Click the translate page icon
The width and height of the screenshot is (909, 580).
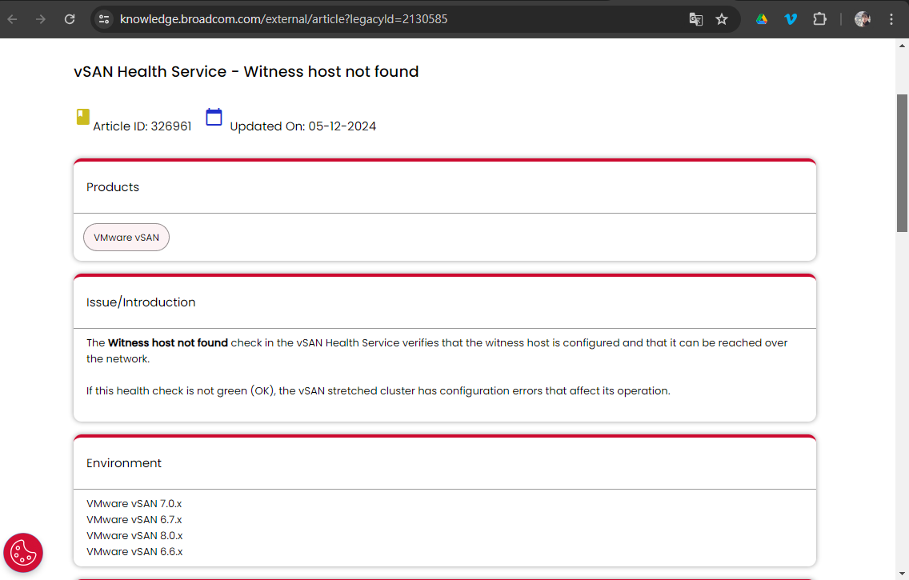pyautogui.click(x=695, y=19)
